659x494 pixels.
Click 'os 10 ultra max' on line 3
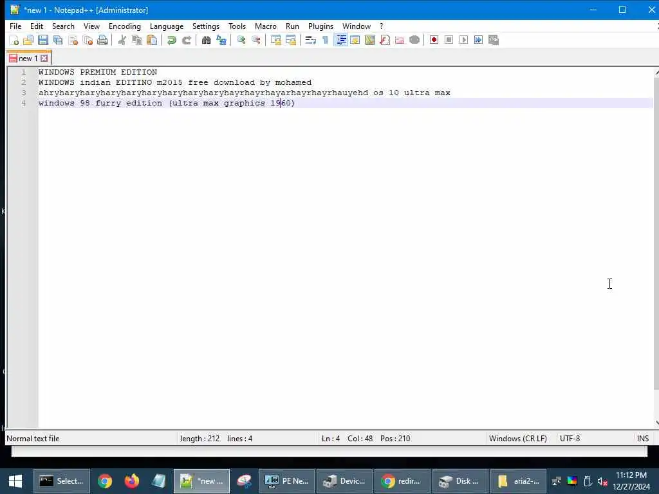411,93
